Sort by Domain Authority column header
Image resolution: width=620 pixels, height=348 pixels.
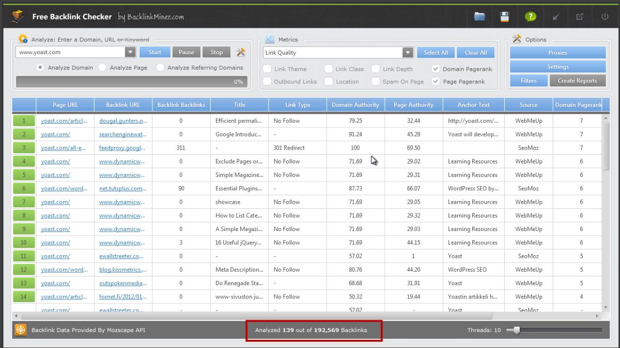pos(355,105)
